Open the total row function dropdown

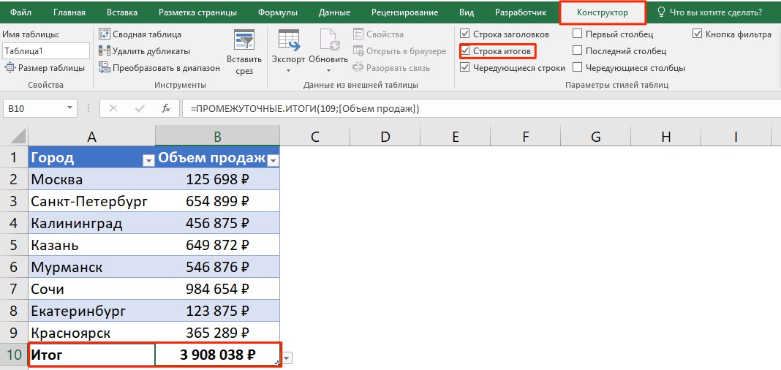click(x=287, y=358)
